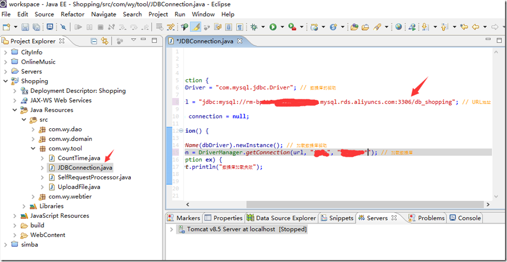
Task: Click the Run External Tools icon
Action: (292, 27)
